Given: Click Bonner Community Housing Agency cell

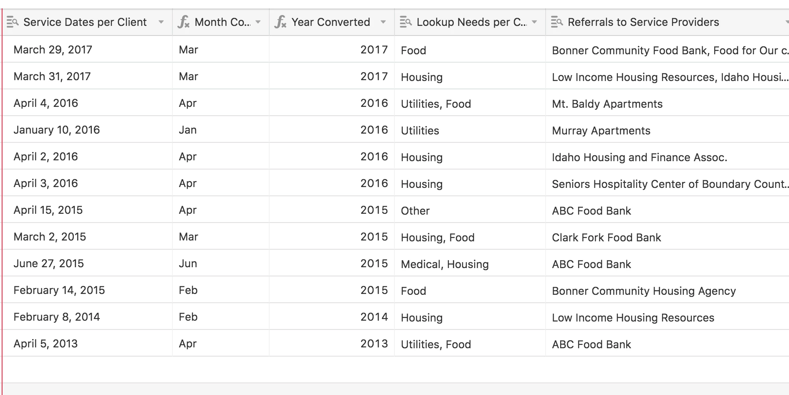Looking at the screenshot, I should coord(668,290).
